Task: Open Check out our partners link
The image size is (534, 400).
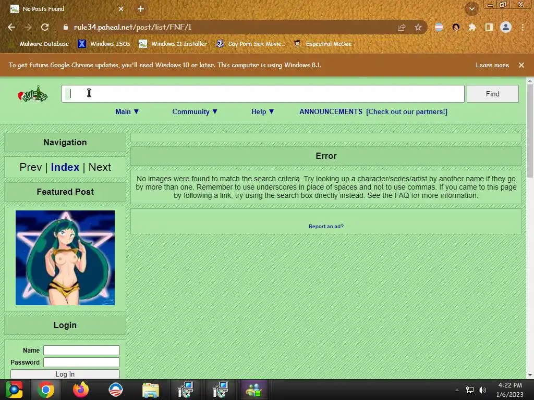Action: click(407, 112)
